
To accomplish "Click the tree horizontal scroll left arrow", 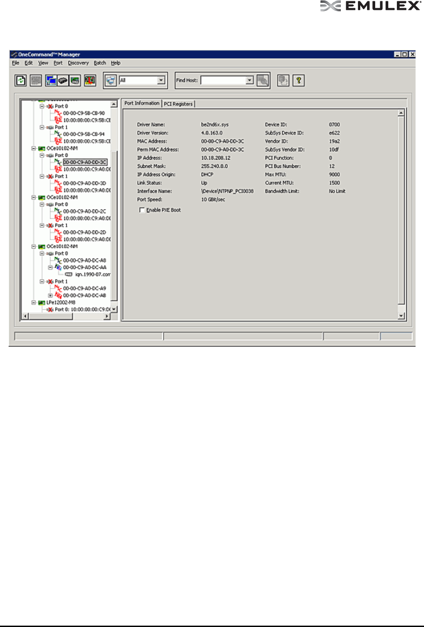I will [25, 316].
